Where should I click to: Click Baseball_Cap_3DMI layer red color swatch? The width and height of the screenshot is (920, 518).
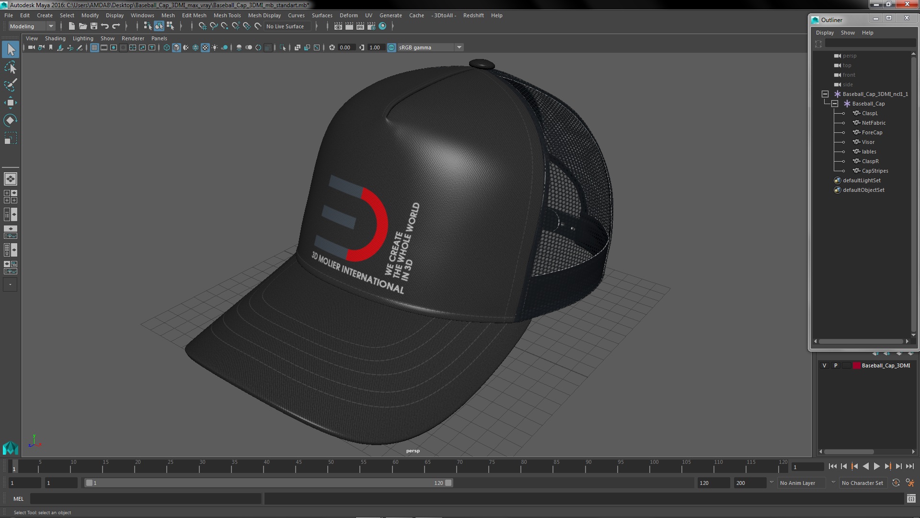[856, 365]
